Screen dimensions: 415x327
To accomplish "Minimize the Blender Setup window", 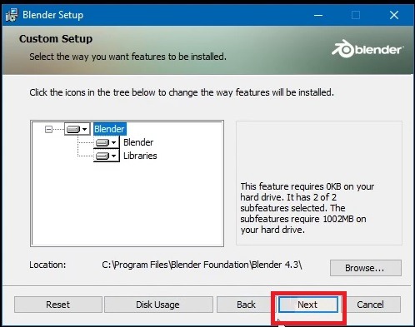I will tap(318, 15).
